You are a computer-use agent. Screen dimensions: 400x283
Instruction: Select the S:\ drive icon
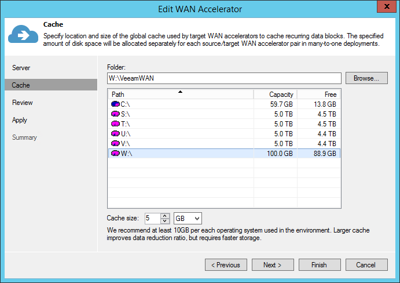115,114
